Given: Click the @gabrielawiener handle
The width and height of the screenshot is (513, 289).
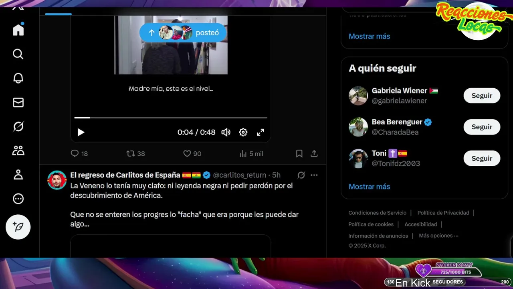Looking at the screenshot, I should 399,101.
